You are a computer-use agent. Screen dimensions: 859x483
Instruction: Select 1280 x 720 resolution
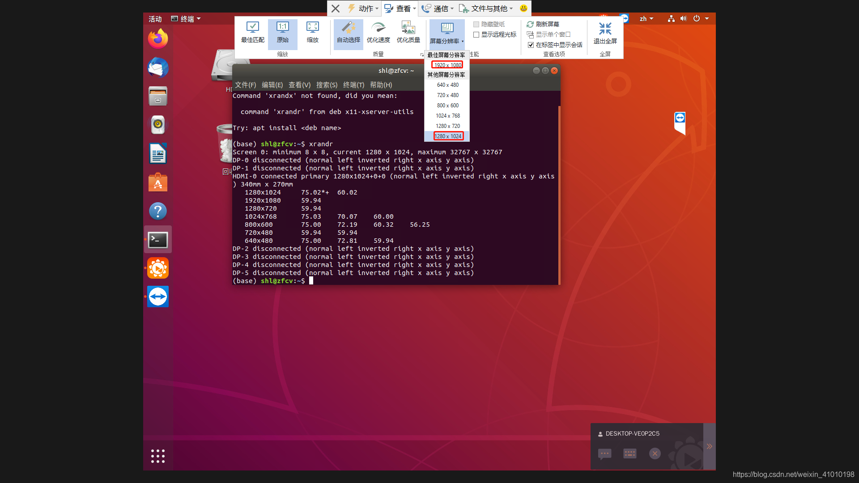pyautogui.click(x=448, y=126)
